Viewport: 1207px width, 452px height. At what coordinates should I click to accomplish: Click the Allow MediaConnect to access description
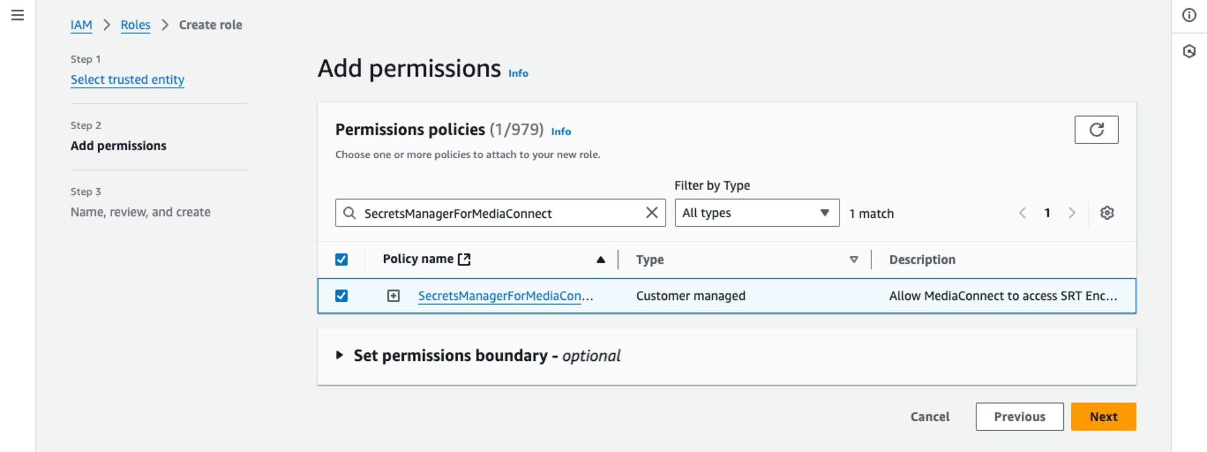click(1003, 296)
